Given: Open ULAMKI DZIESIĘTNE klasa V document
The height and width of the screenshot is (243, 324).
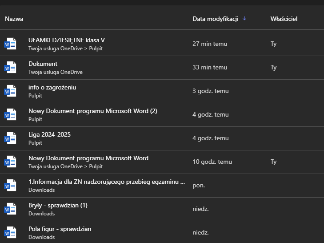Looking at the screenshot, I should coord(67,40).
